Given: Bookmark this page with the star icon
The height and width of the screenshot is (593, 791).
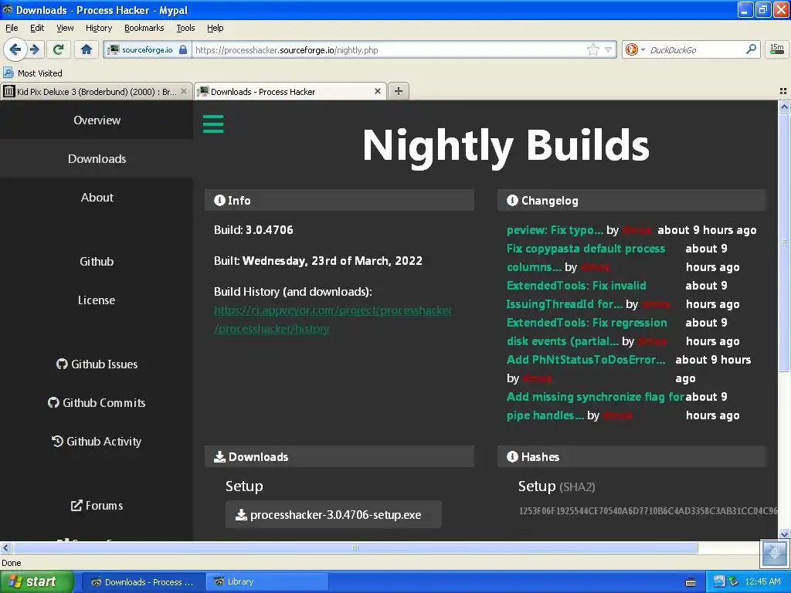Looking at the screenshot, I should point(593,49).
